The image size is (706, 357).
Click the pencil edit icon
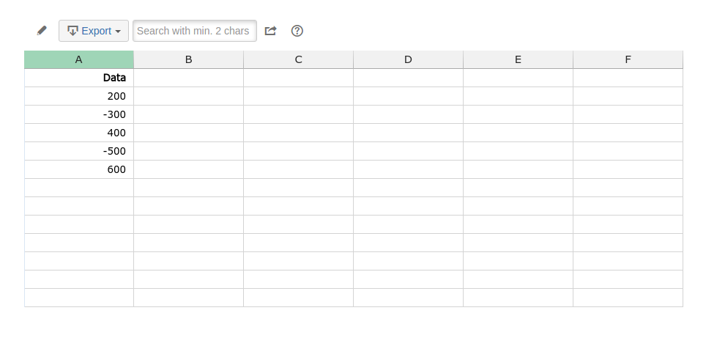pos(42,31)
